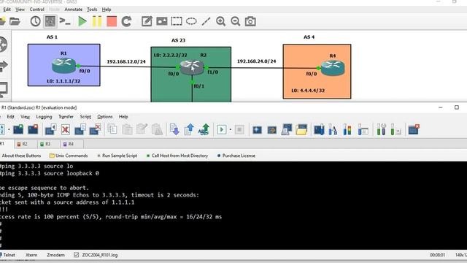This screenshot has width=467, height=263.
Task: Open ZOC yellow folder icon
Action: (301, 130)
